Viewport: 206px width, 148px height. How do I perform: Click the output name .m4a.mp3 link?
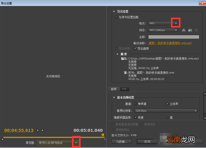170,43
